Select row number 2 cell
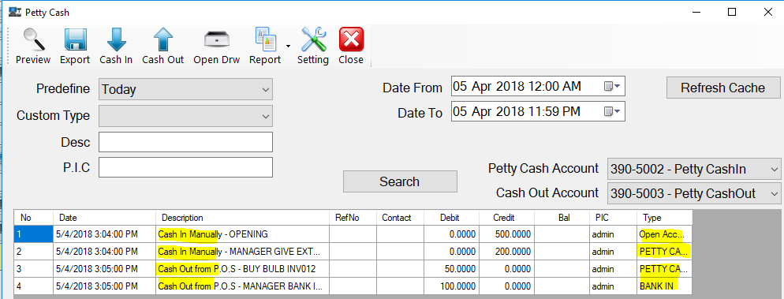 (x=33, y=251)
